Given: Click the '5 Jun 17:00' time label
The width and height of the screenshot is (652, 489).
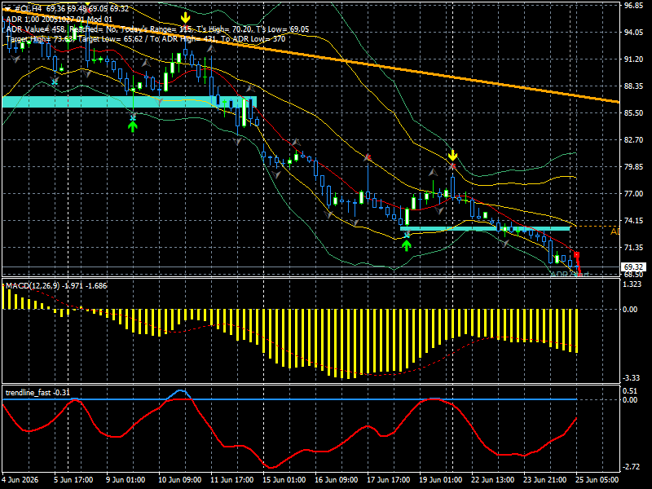Looking at the screenshot, I should click(x=73, y=480).
